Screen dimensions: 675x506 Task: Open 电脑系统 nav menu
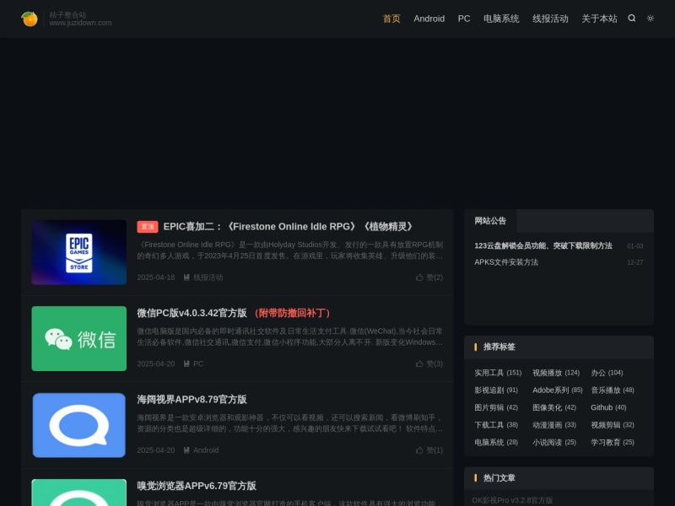coord(501,19)
